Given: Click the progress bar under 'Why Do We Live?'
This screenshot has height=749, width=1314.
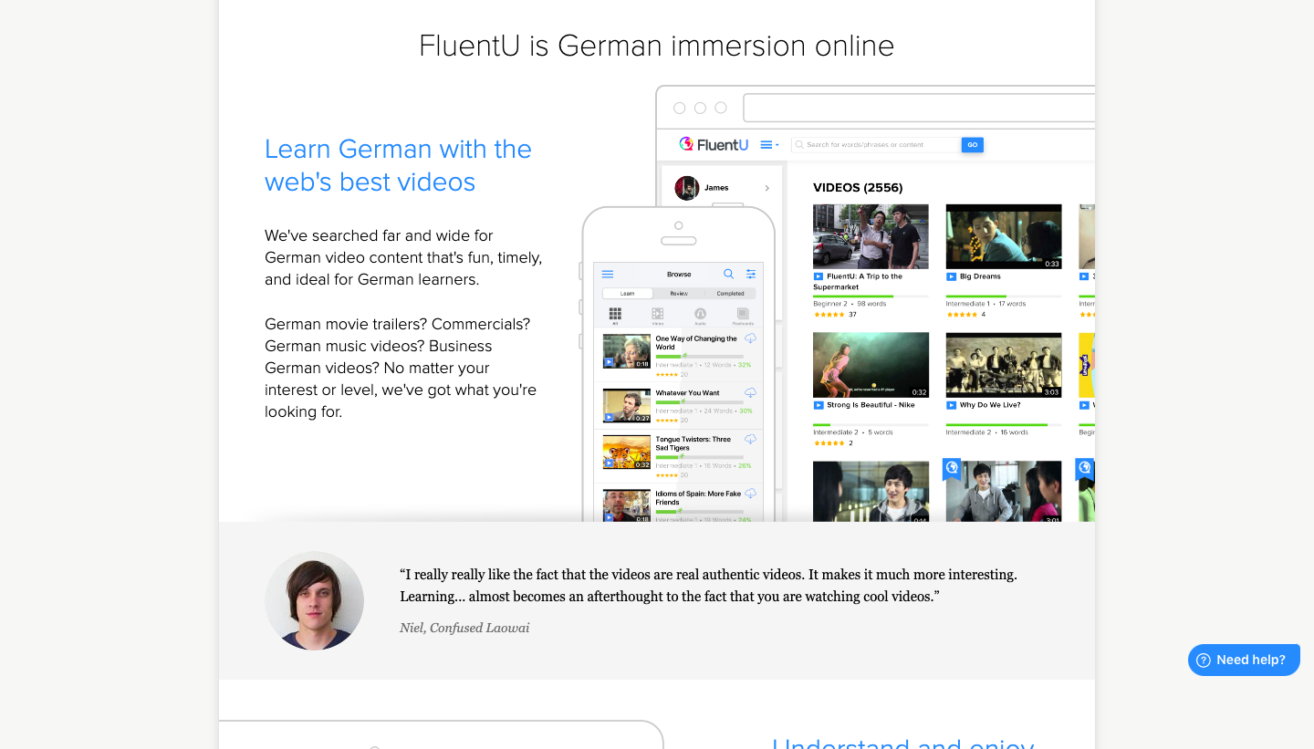Looking at the screenshot, I should 1003,424.
